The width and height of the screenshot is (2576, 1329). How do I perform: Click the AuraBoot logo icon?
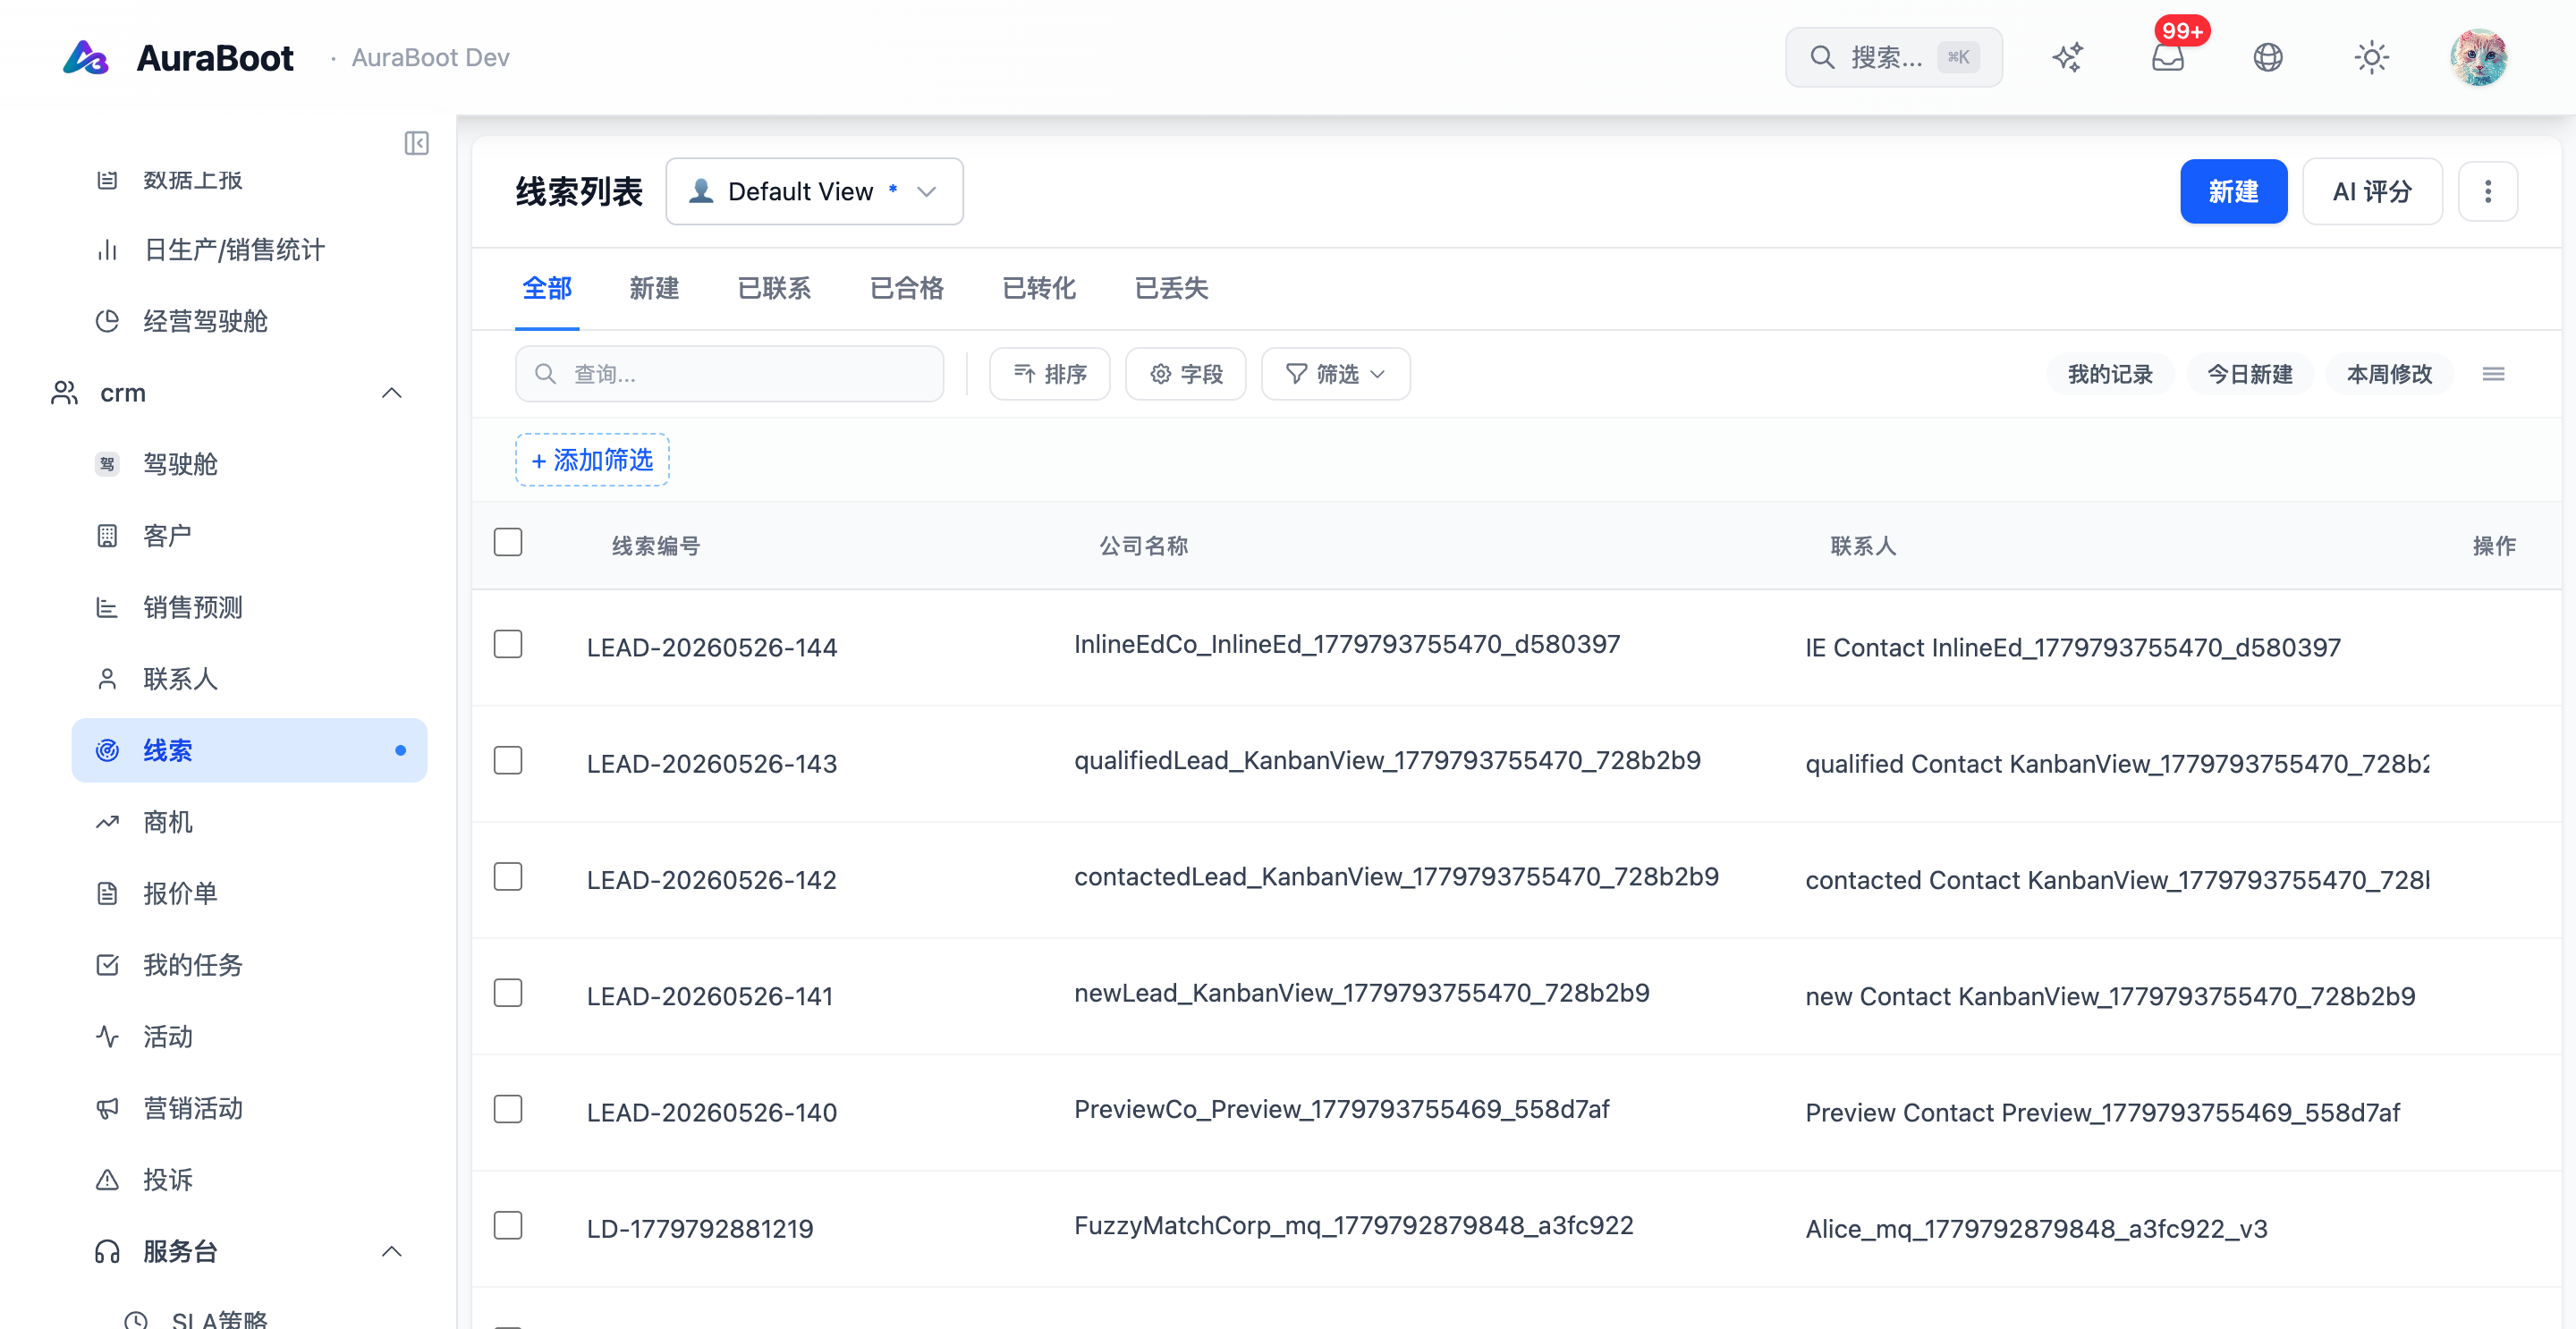[x=86, y=57]
